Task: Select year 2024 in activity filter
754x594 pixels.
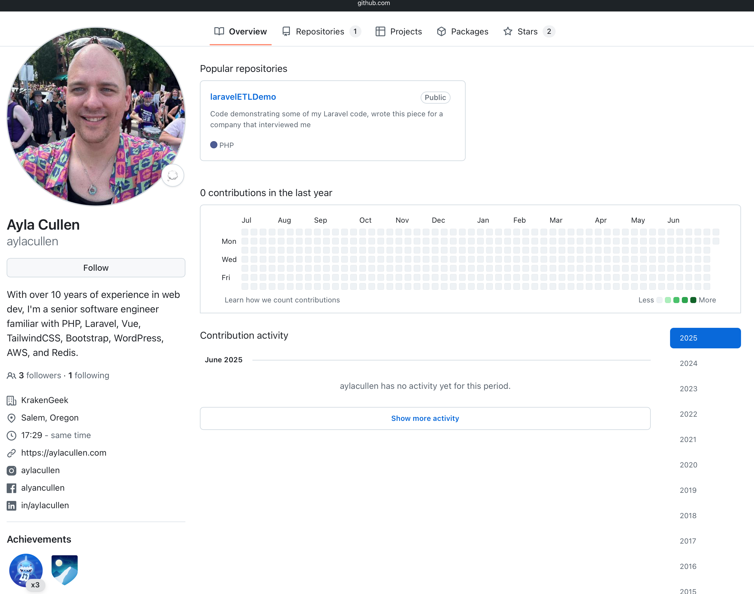Action: point(705,363)
